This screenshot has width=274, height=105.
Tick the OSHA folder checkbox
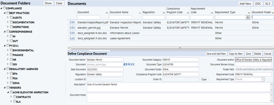[11, 83]
